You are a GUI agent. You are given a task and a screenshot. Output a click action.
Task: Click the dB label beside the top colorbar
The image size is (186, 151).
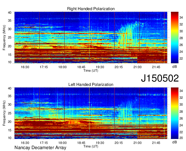click(x=175, y=67)
